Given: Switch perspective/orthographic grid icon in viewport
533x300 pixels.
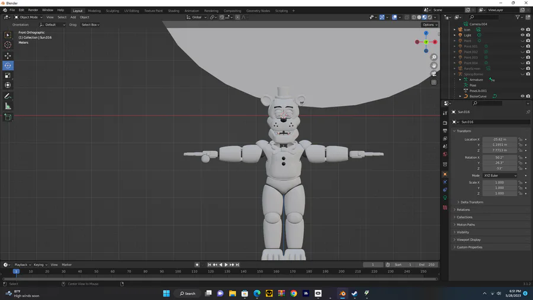Looking at the screenshot, I should 434,82.
